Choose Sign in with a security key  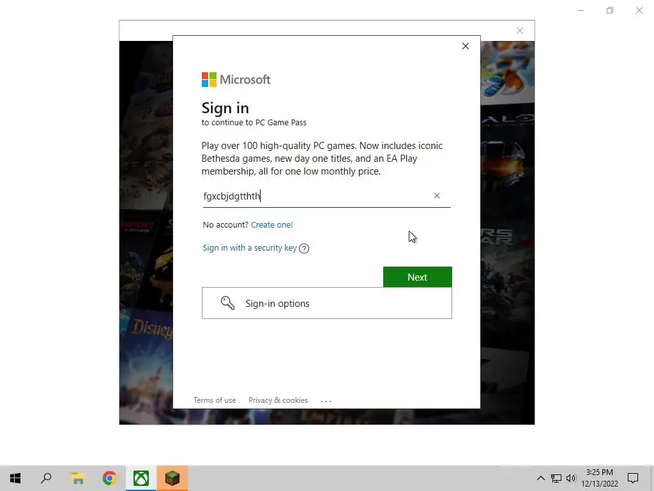tap(250, 248)
